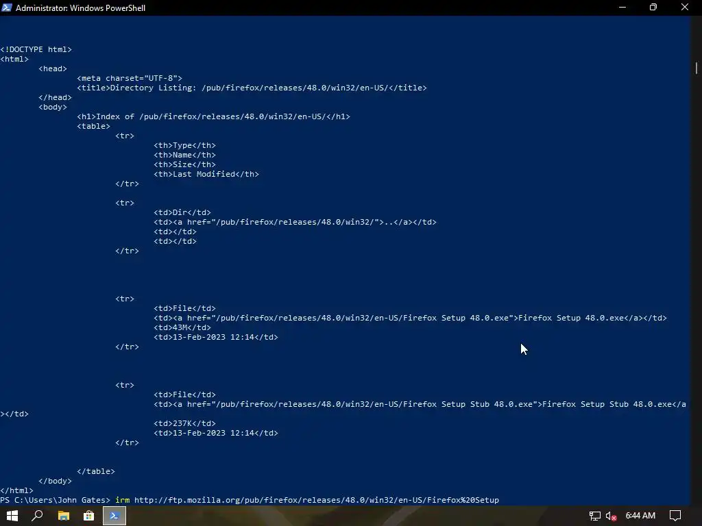Click the '<td>43M</td>' line
This screenshot has height=526, width=702.
(x=182, y=327)
